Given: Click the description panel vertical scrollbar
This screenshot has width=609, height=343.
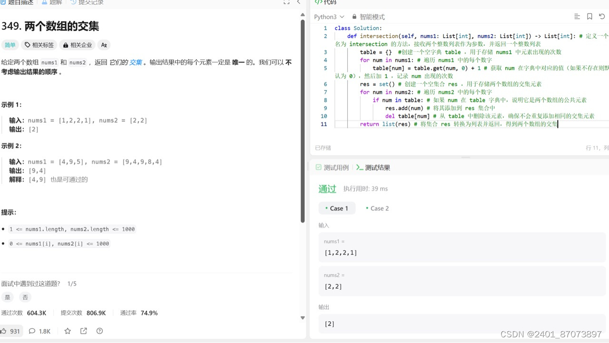Looking at the screenshot, I should (303, 121).
